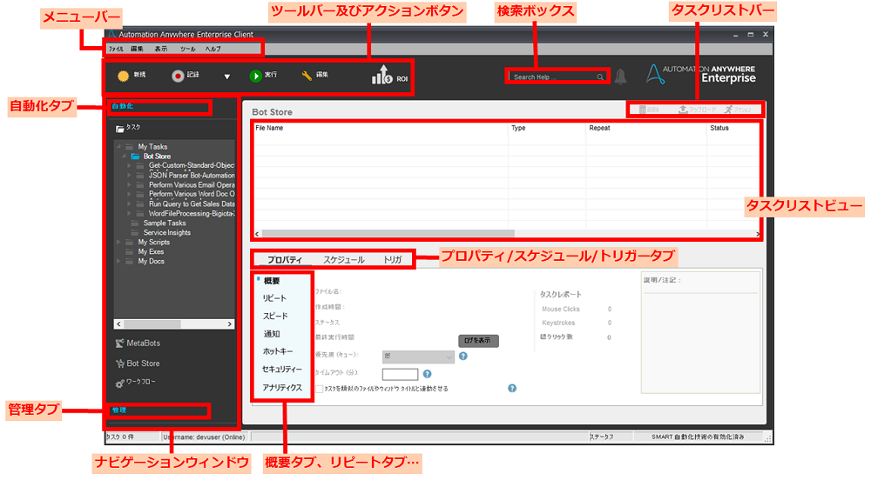Screen dimensions: 871x480
Task: Open the 編集 menu in menu bar
Action: (138, 50)
